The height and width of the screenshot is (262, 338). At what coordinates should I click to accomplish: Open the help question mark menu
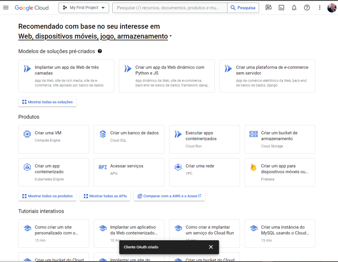tap(307, 8)
